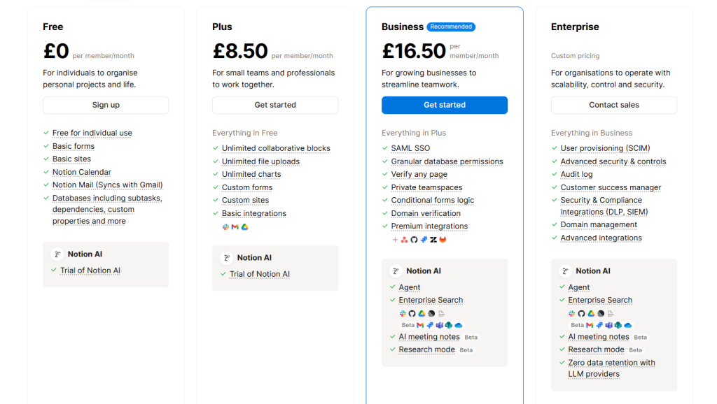This screenshot has width=717, height=404.
Task: Open the SAML SSO feature link
Action: point(410,148)
